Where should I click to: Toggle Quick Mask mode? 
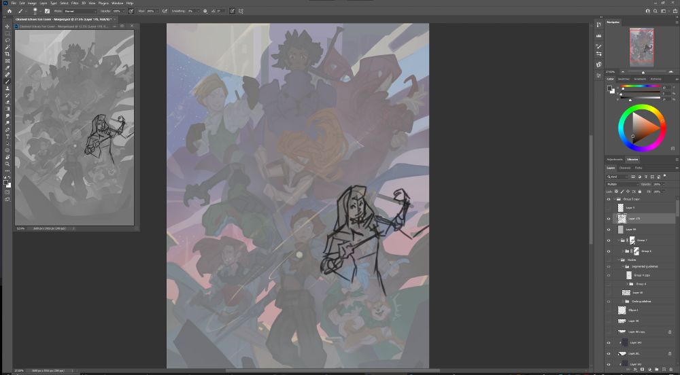pos(7,192)
